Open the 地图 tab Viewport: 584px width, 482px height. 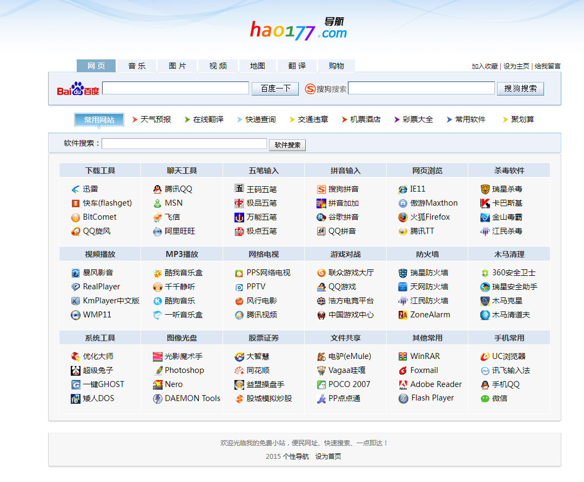coord(258,66)
